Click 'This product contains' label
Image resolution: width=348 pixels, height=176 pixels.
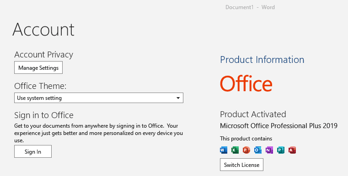(246, 139)
